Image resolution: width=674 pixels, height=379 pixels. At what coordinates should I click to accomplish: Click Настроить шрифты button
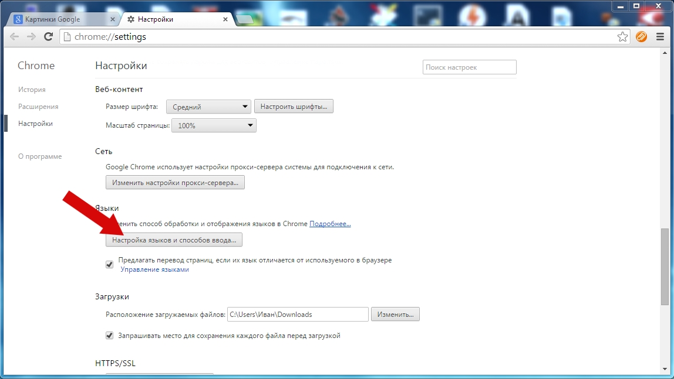[x=294, y=107]
